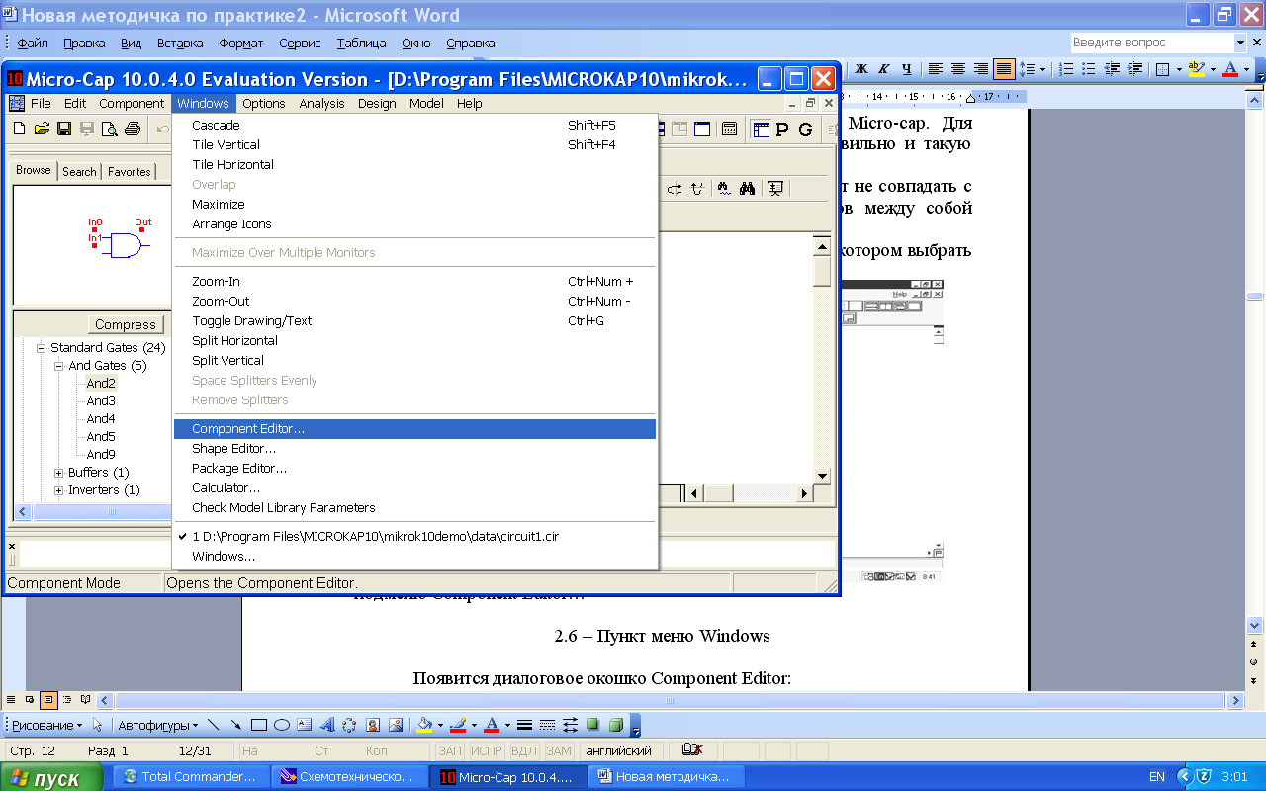Image resolution: width=1266 pixels, height=791 pixels.
Task: Select the Arrow drawing tool in Word
Action: [236, 725]
